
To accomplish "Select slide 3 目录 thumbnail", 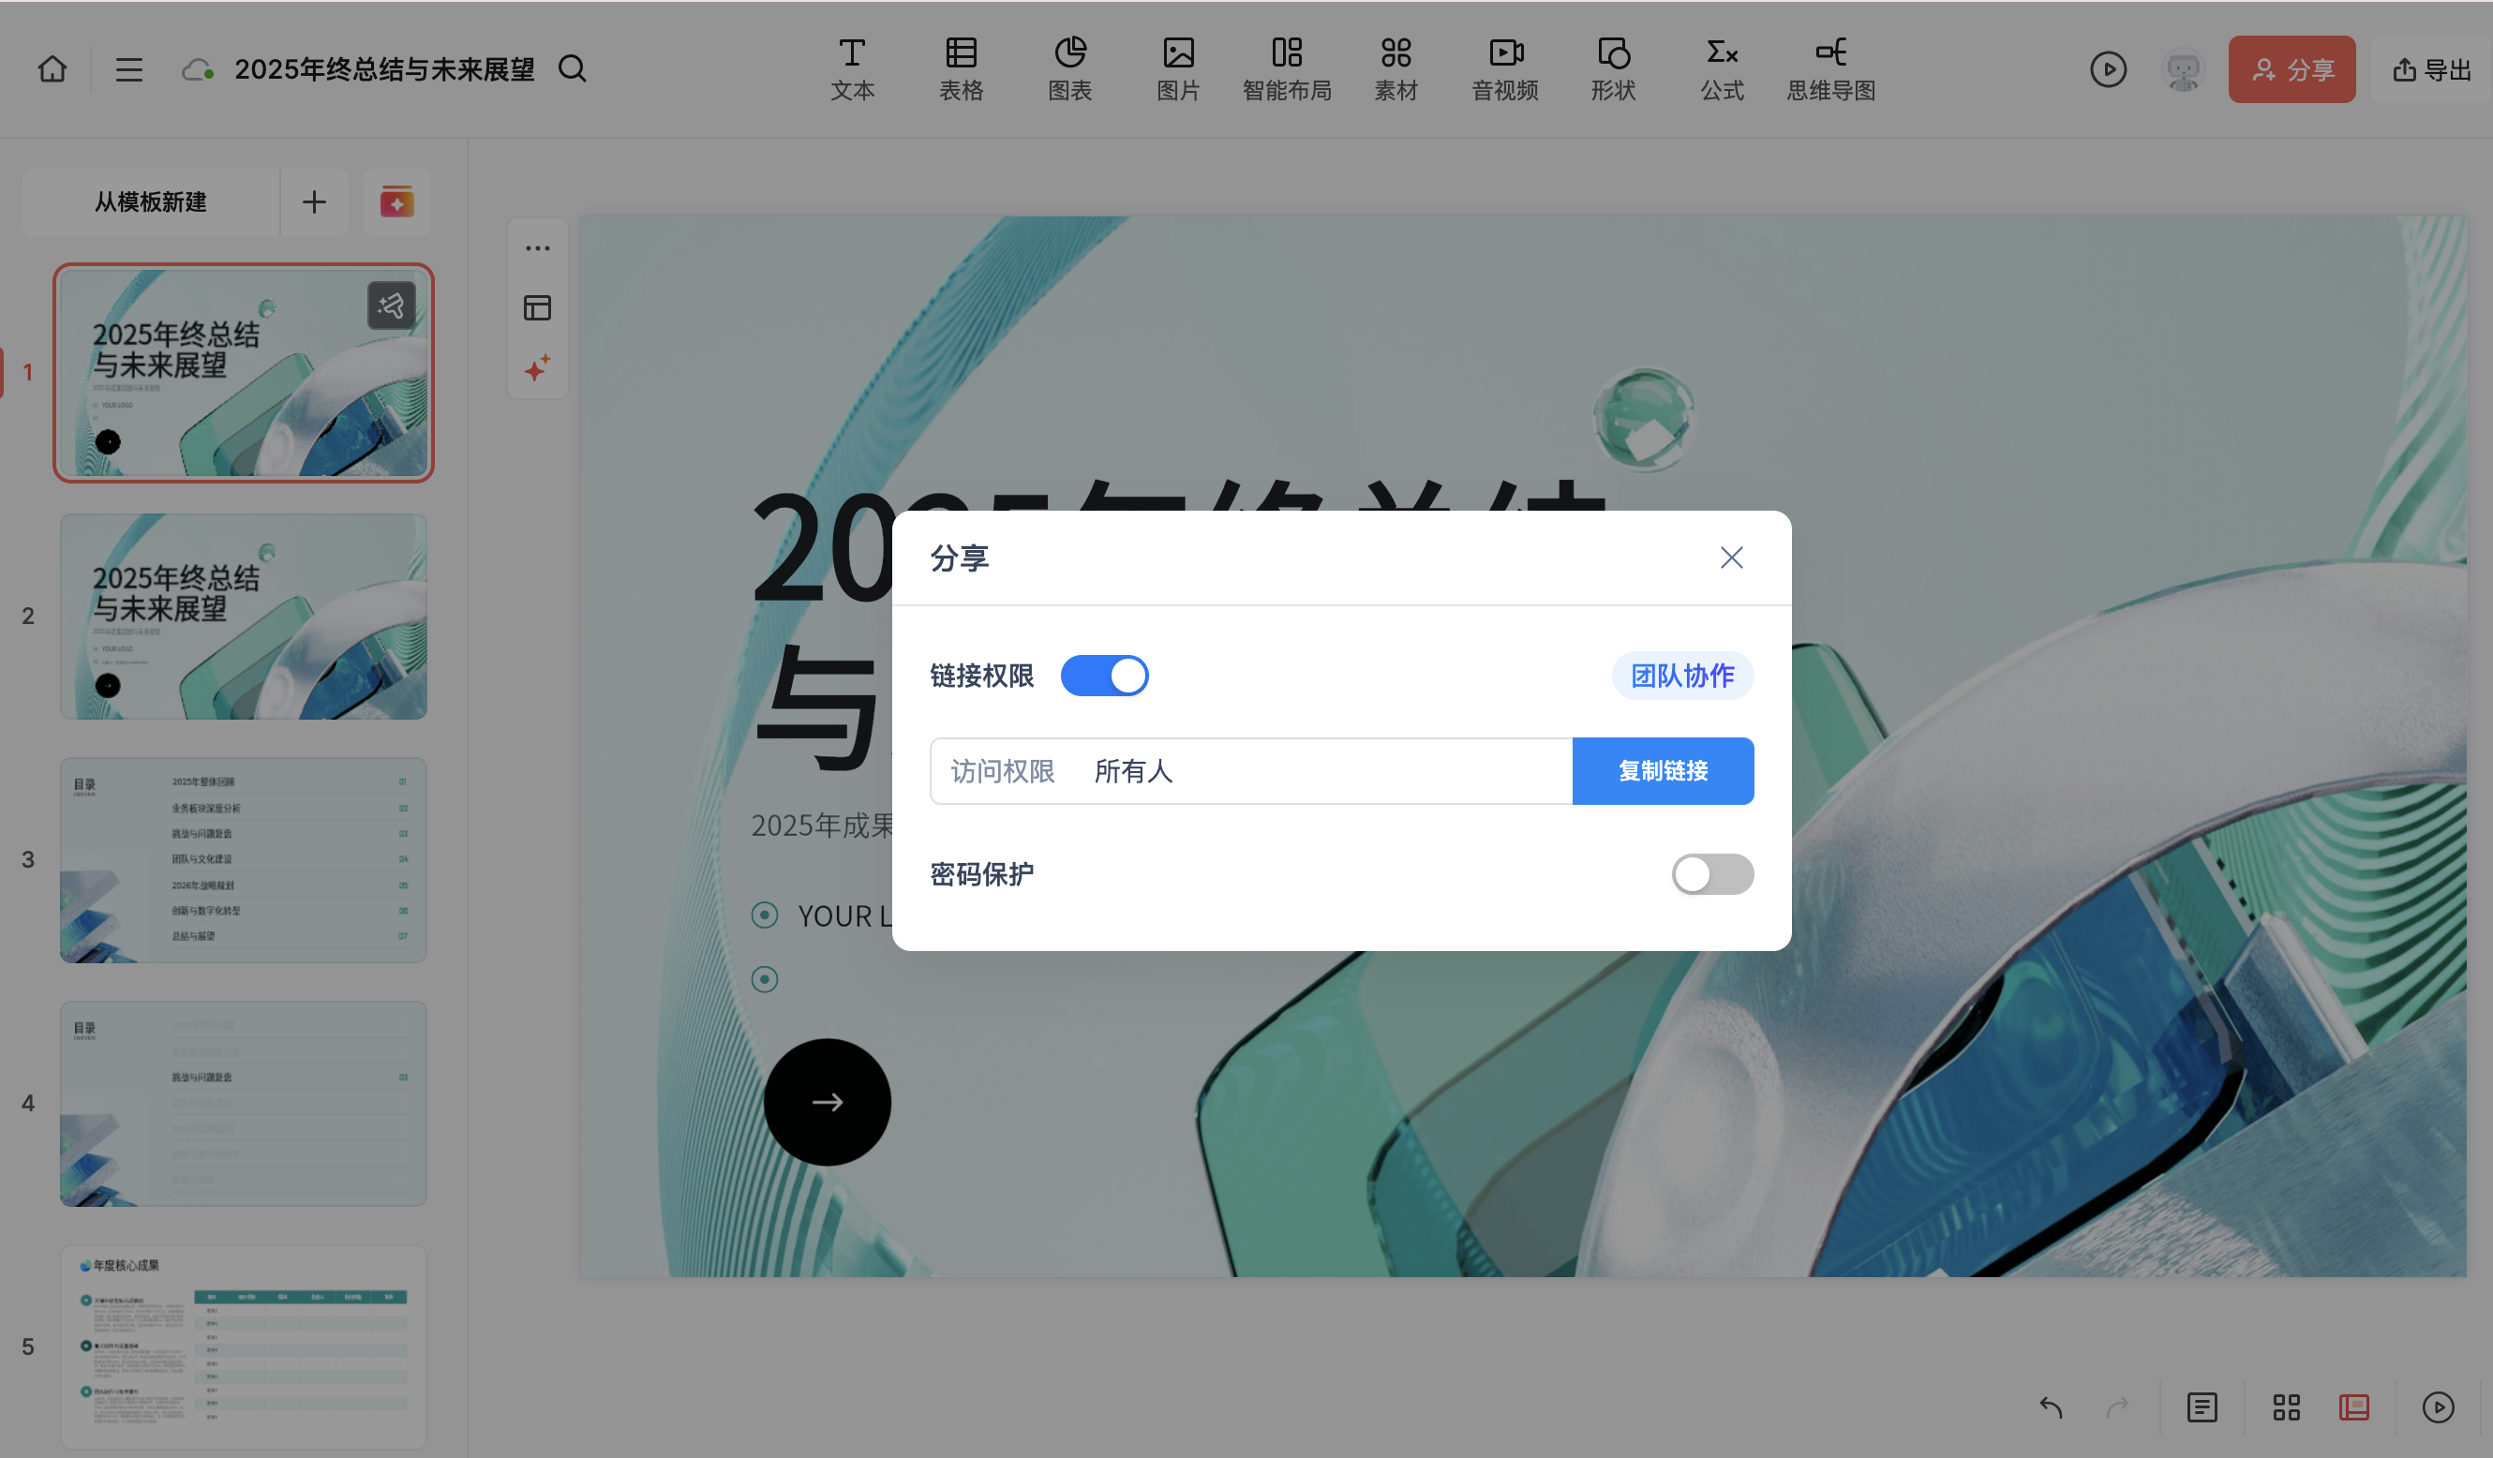I will 244,859.
